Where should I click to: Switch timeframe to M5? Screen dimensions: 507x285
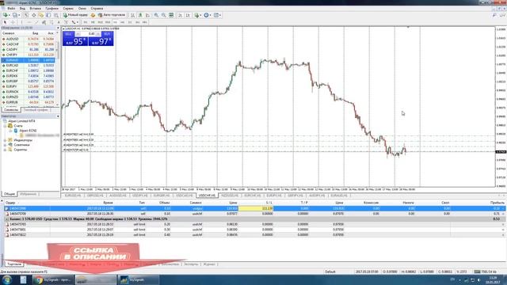93,22
